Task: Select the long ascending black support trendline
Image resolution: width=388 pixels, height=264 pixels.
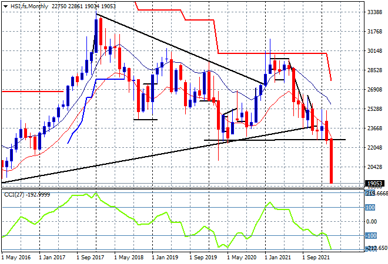Action: pos(158,154)
